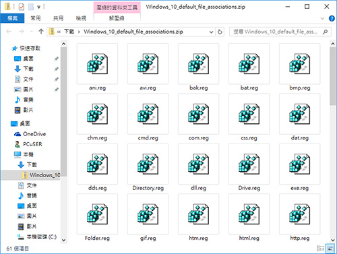Select the avi.reg registry file icon
The image size is (337, 254).
148,64
